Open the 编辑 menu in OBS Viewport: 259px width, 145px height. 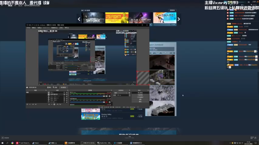(x=34, y=28)
